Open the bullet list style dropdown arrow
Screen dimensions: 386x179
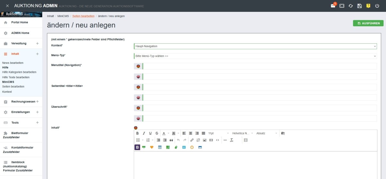click(x=143, y=140)
